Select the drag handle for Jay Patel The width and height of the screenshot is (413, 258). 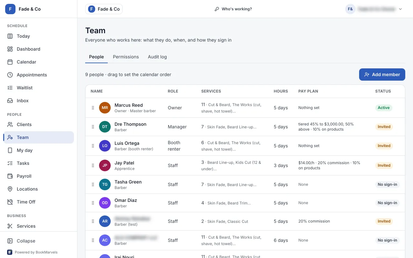point(93,165)
